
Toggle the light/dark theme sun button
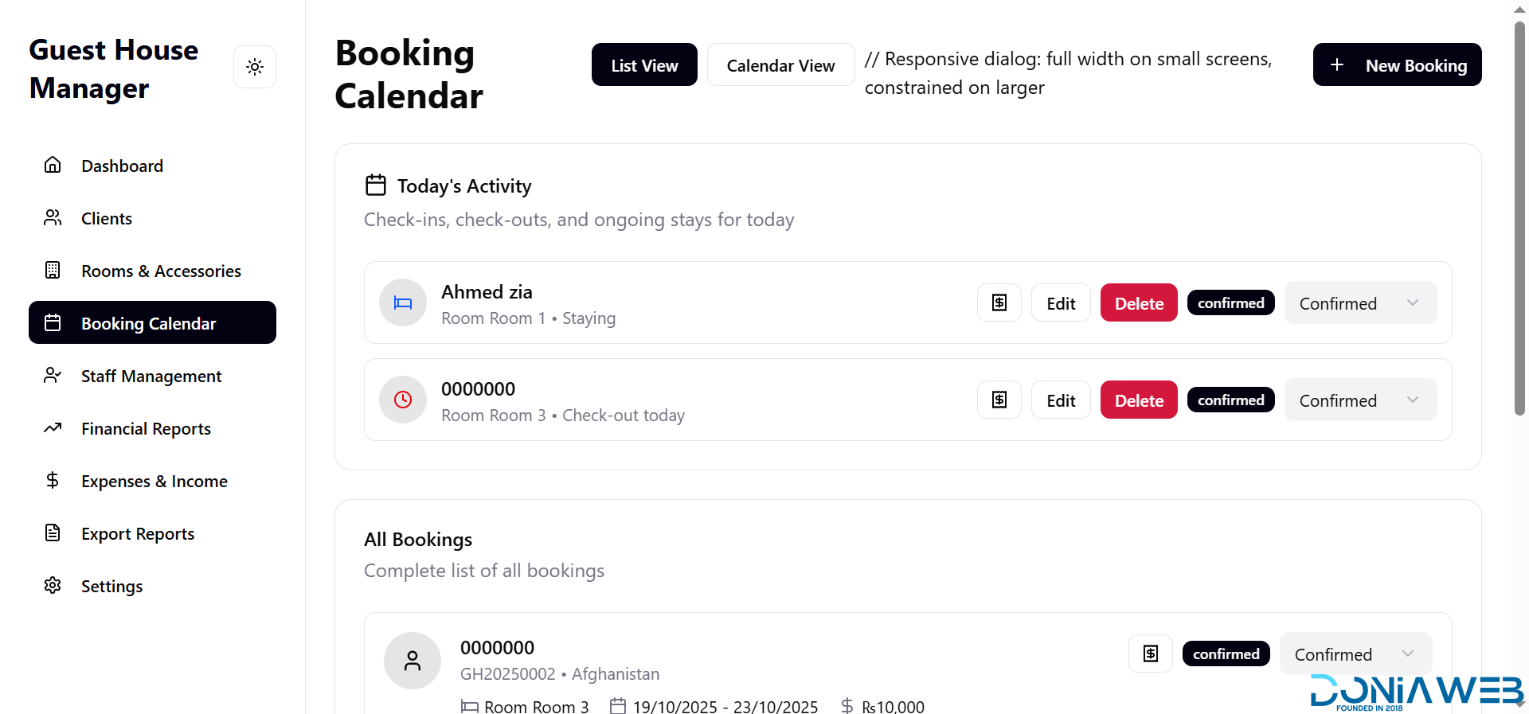tap(255, 67)
